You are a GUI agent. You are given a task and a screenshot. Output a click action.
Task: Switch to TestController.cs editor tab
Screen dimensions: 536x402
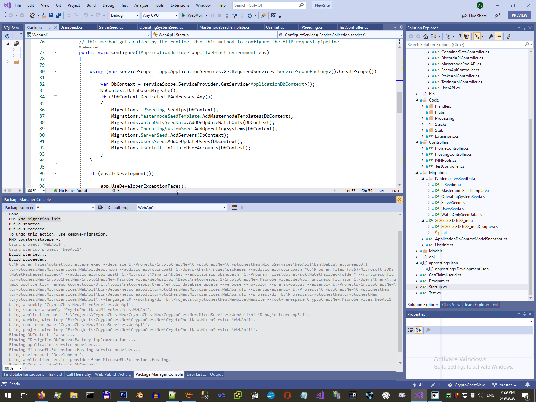click(x=359, y=27)
